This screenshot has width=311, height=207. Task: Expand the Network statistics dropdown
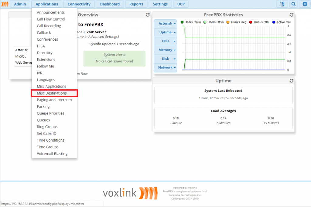166,68
